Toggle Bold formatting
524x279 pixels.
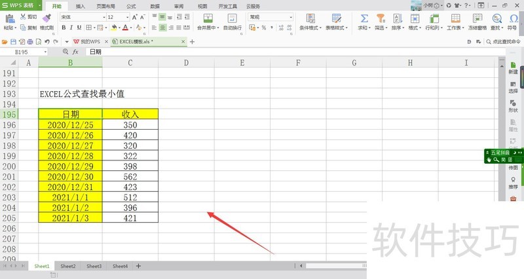click(x=64, y=28)
